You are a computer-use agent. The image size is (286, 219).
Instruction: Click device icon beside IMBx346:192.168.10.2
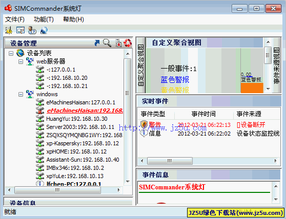coord(40,168)
